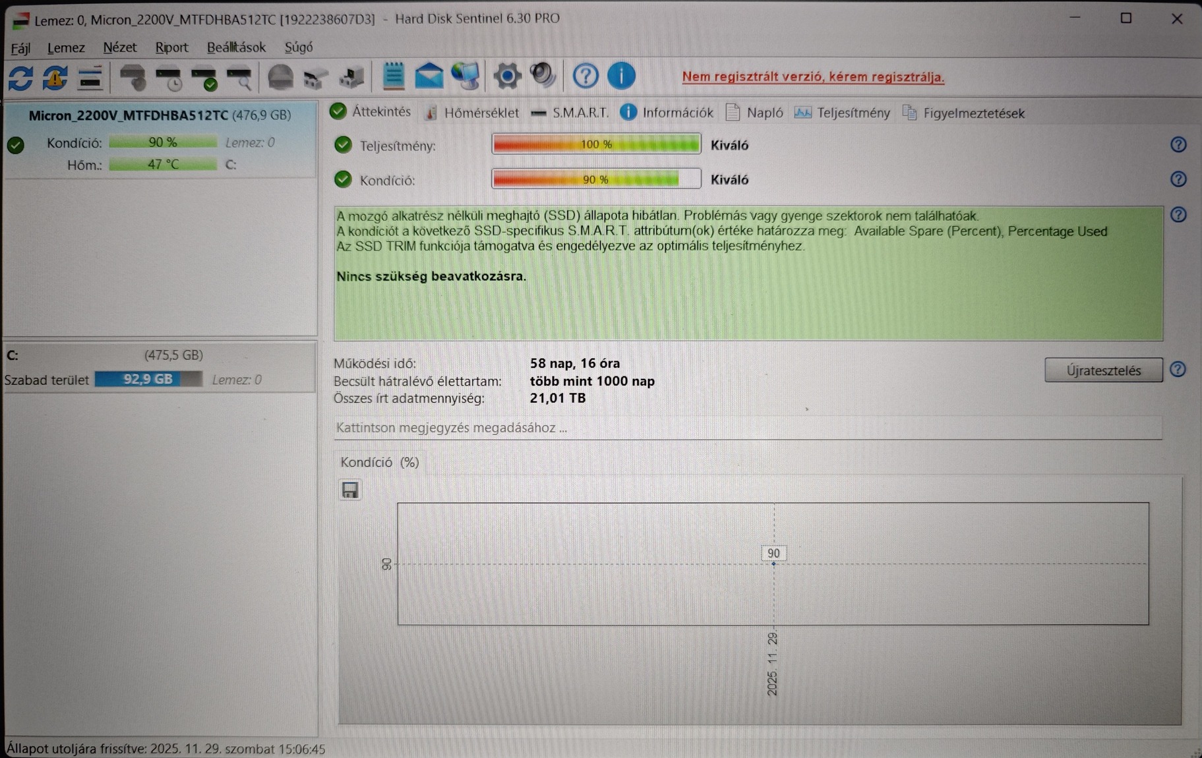Click the drive icon with clock badge

tap(169, 78)
